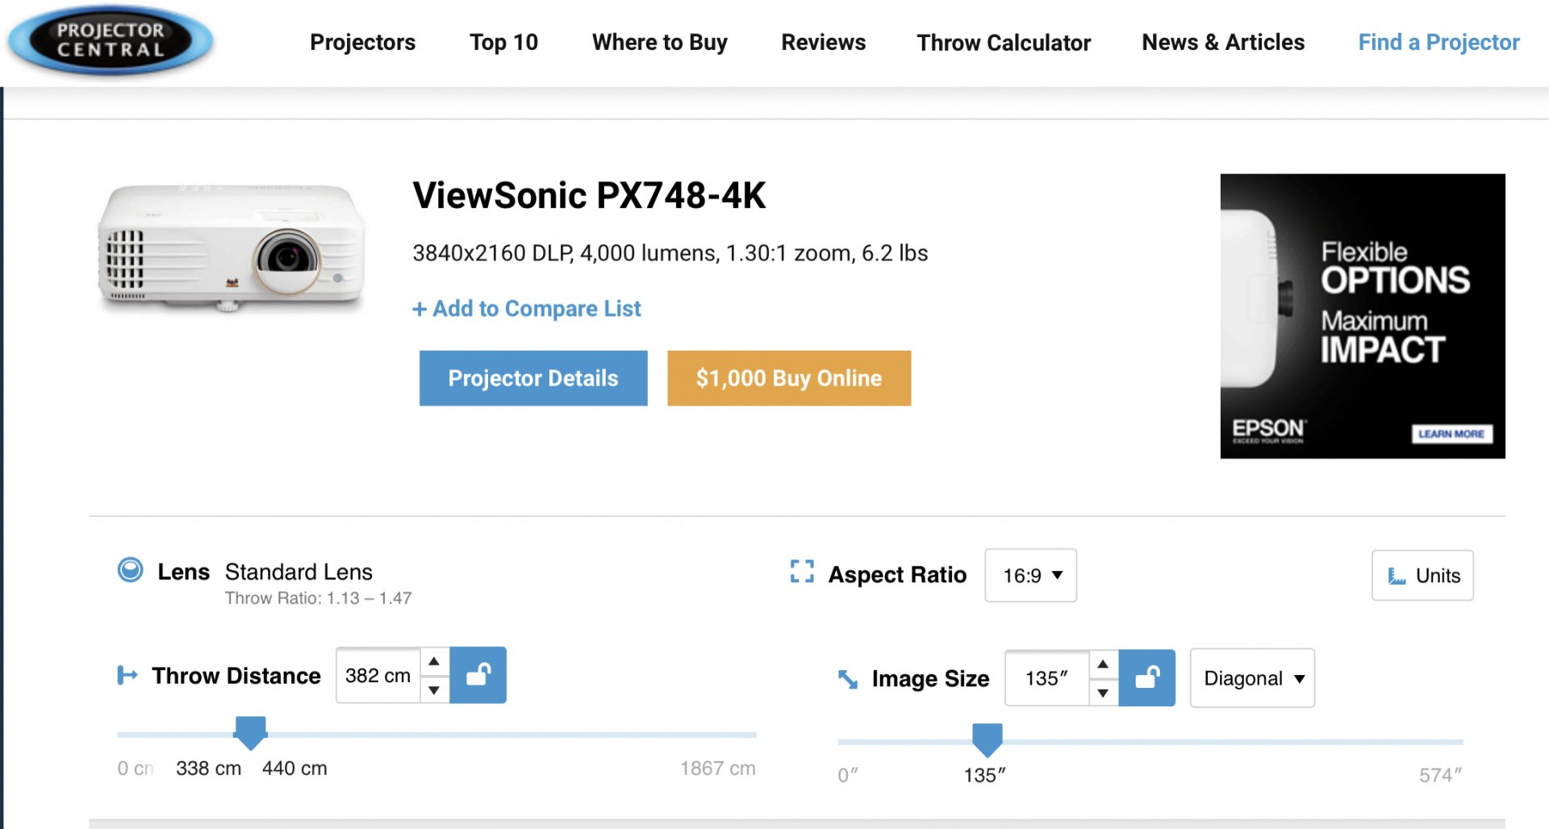Click the Find a Projector link
This screenshot has height=829, width=1549.
click(1439, 42)
